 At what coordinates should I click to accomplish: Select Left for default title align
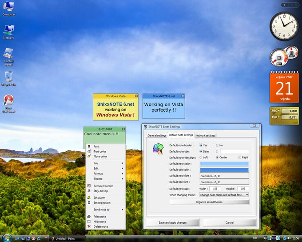[201, 157]
